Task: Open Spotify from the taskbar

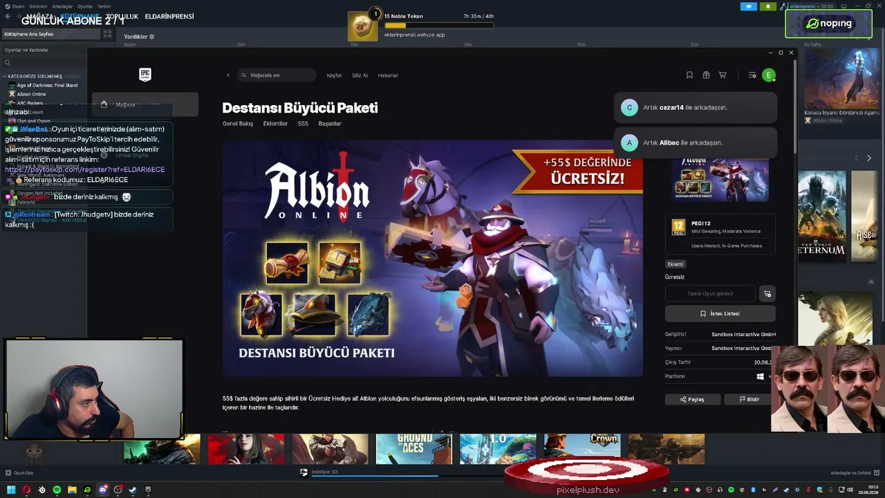Action: coord(57,490)
